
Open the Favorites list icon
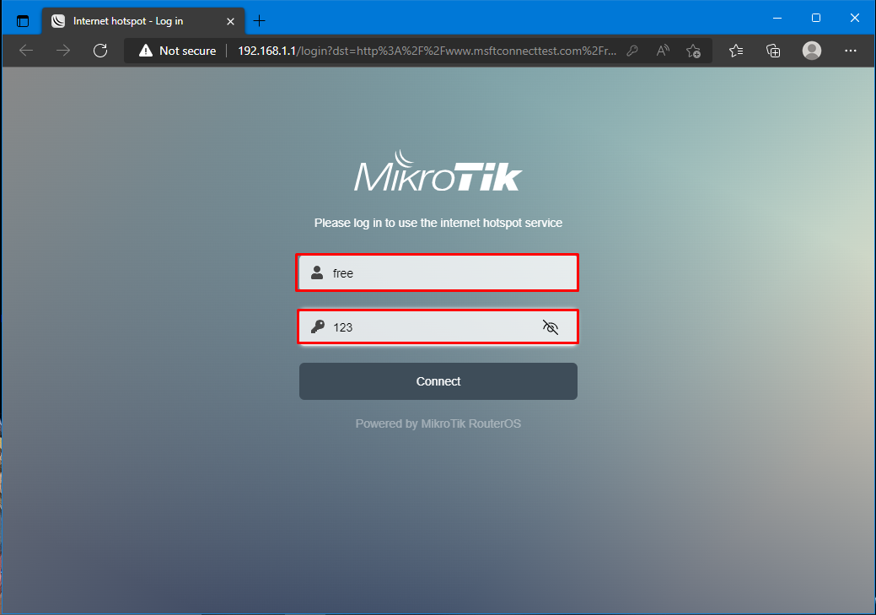coord(736,51)
